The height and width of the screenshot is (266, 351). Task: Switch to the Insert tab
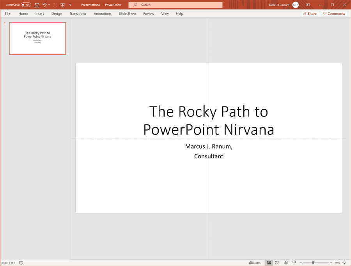tap(40, 14)
